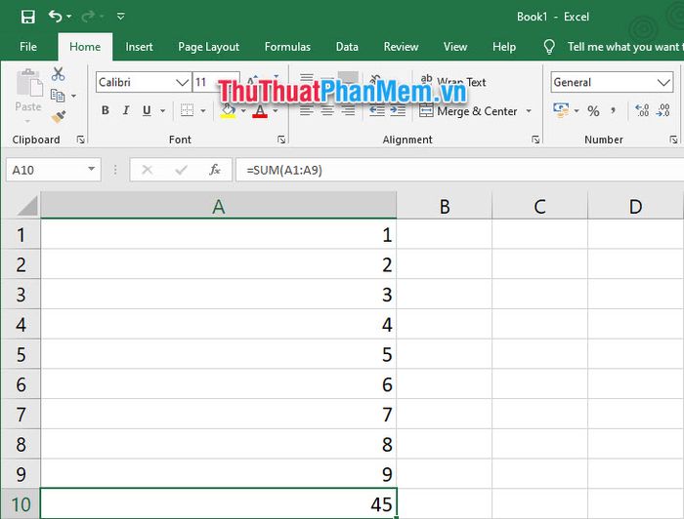The width and height of the screenshot is (684, 519).
Task: Toggle Bold formatting
Action: pos(106,111)
